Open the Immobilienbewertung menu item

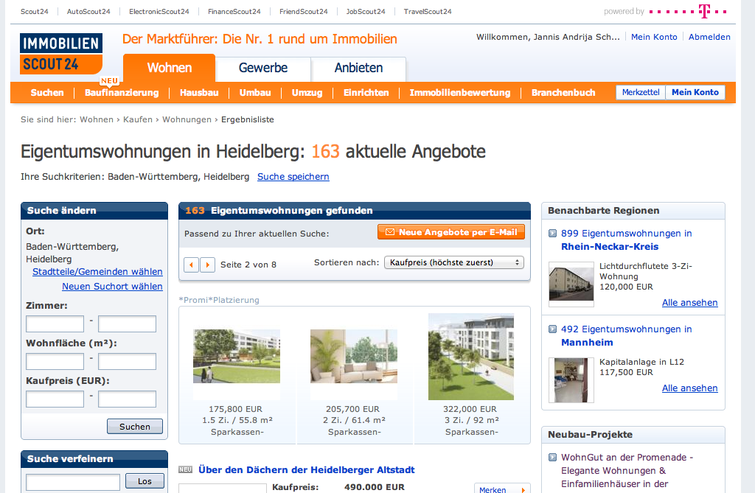click(460, 92)
